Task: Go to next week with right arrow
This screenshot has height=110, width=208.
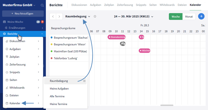Action: [59, 17]
